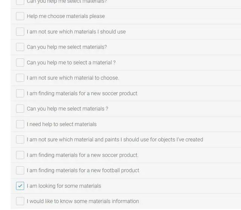241x210 pixels.
Task: Click the 'objects I've created' utterance text
Action: 114,140
